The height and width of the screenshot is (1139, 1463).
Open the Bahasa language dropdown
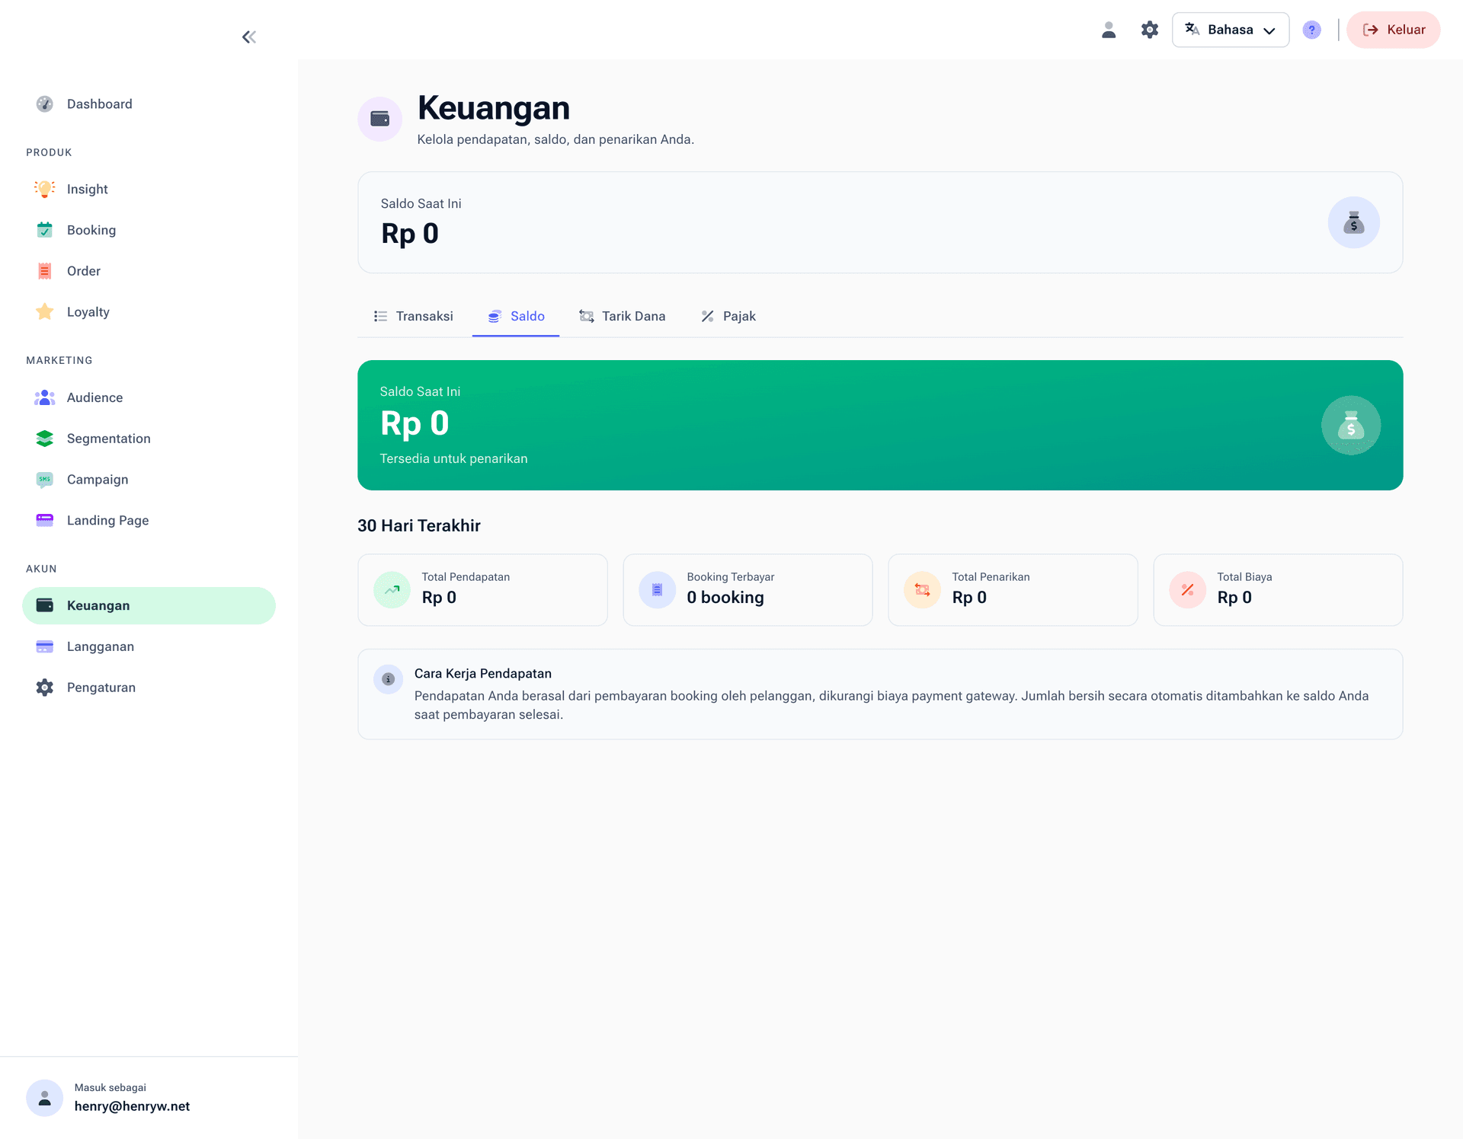coord(1230,30)
